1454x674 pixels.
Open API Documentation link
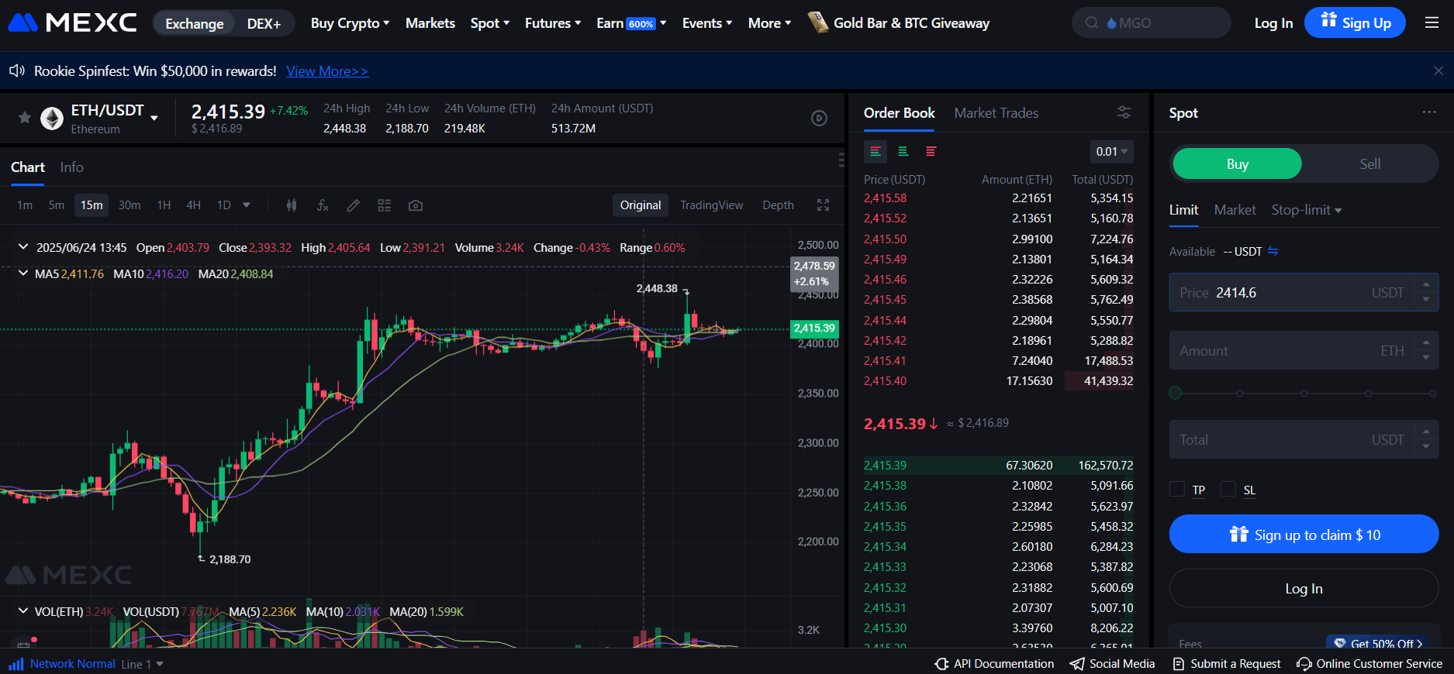pos(994,664)
